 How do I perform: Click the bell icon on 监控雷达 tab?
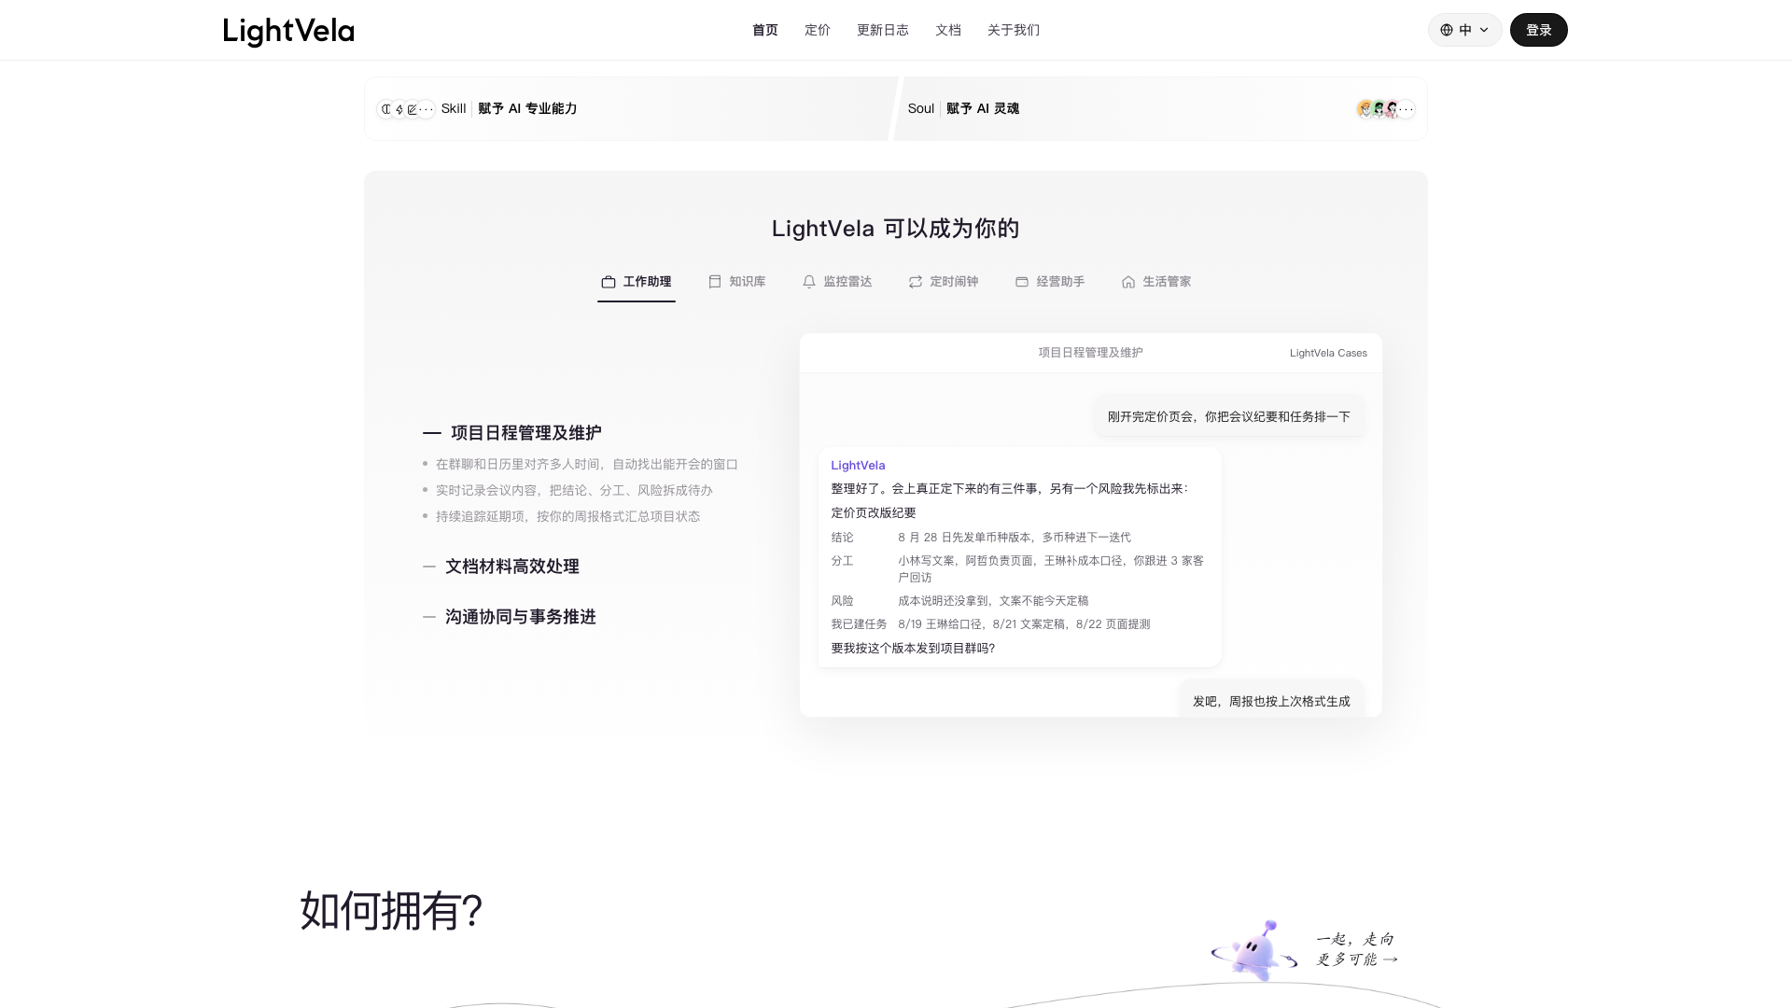tap(809, 282)
